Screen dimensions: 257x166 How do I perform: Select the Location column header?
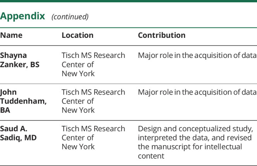(77, 36)
